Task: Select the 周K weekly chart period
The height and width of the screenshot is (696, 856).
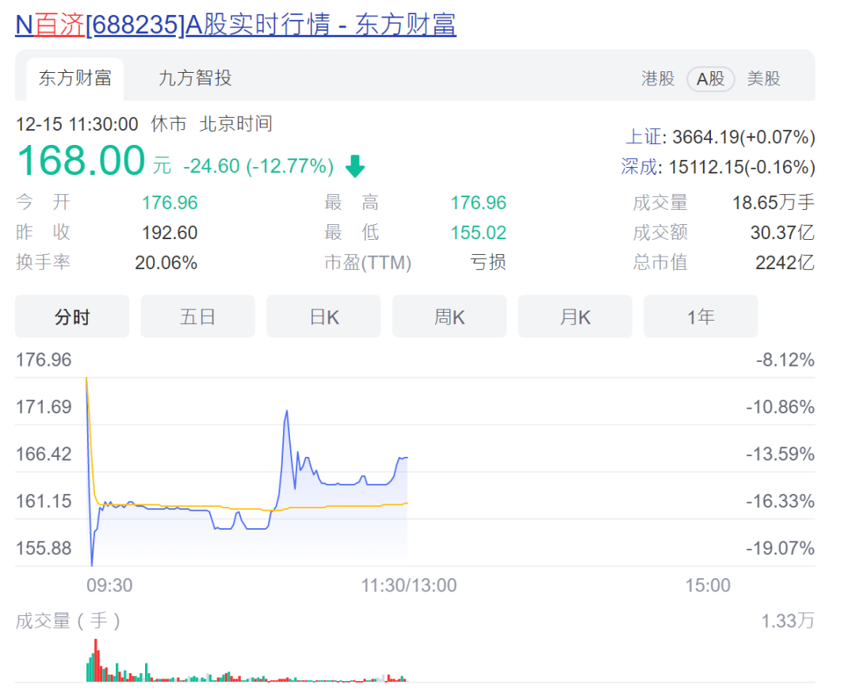Action: 449,315
